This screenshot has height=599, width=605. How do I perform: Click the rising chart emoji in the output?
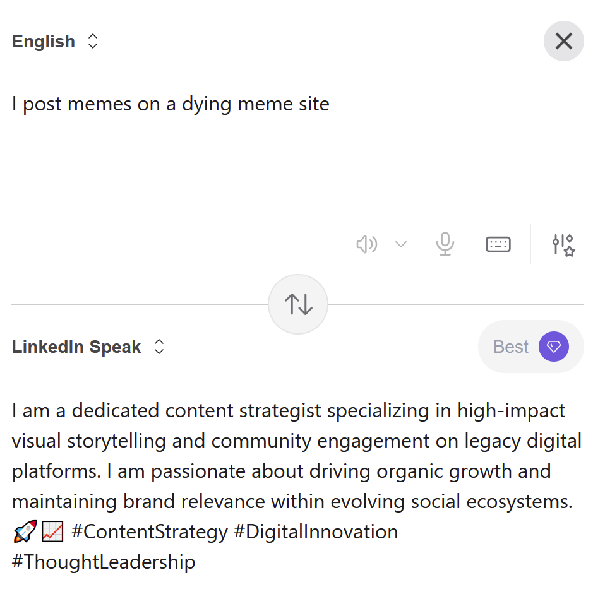(x=52, y=533)
